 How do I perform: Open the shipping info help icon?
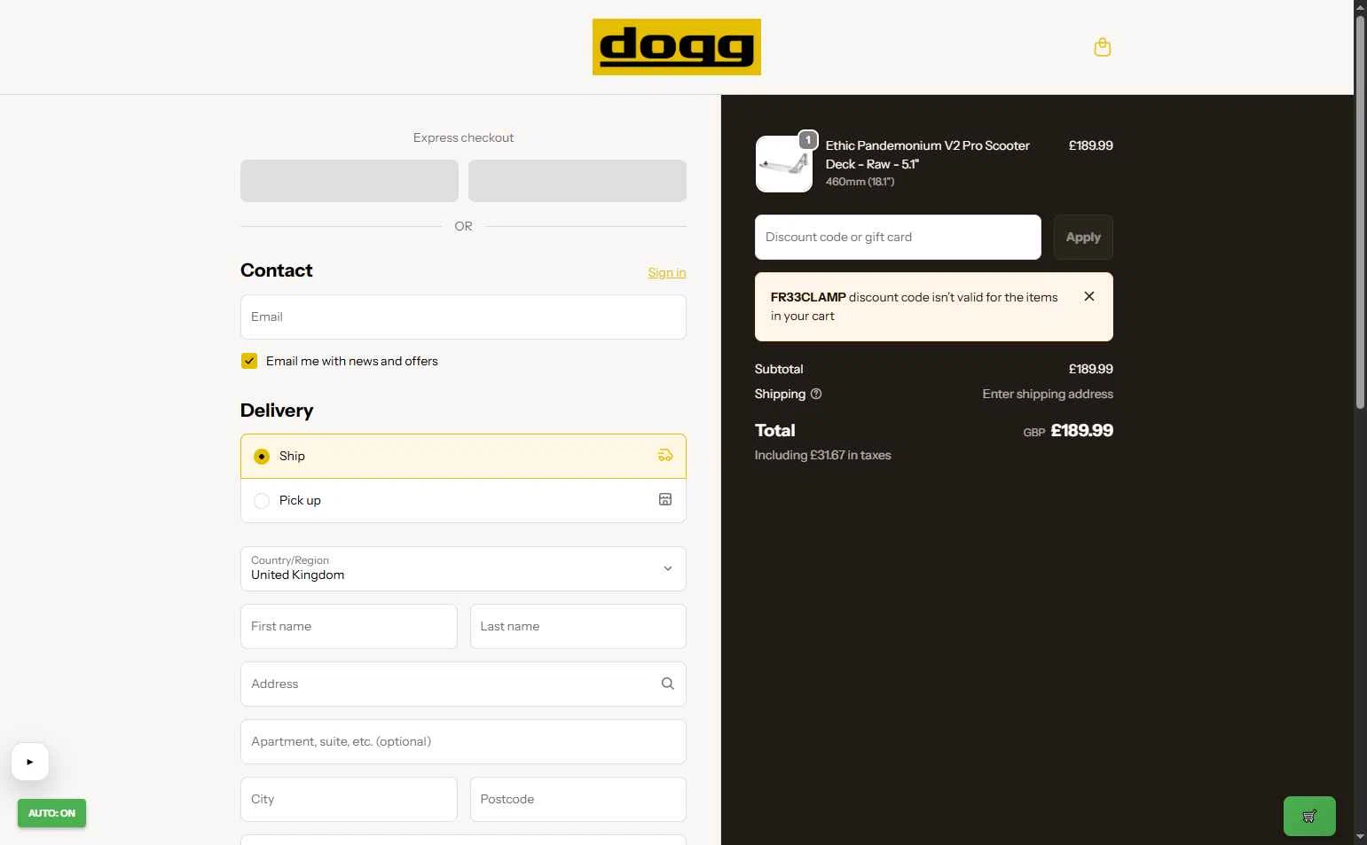click(x=816, y=394)
